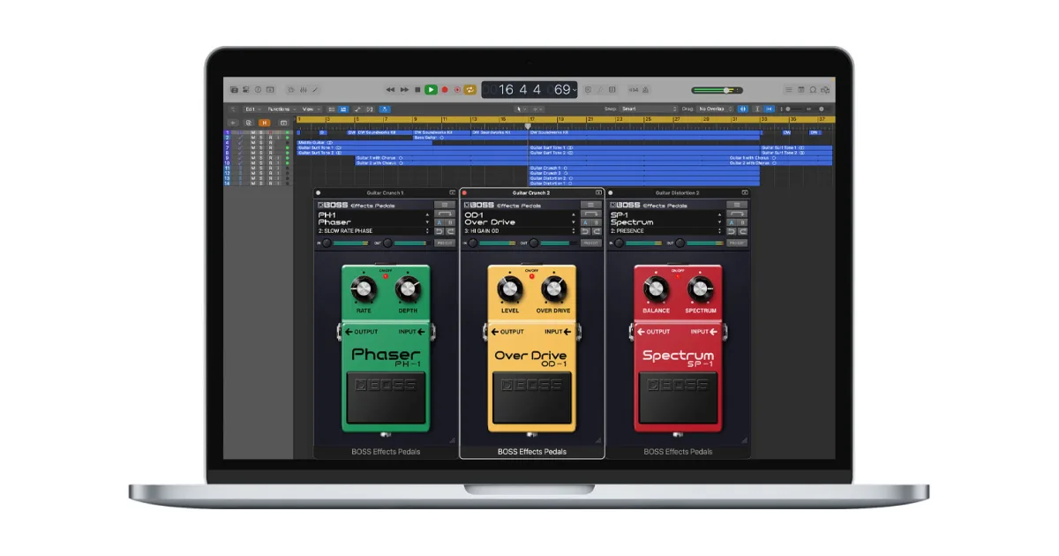The height and width of the screenshot is (556, 1059).
Task: Open the 3: HI GAIN OD preset selector
Action: point(520,231)
